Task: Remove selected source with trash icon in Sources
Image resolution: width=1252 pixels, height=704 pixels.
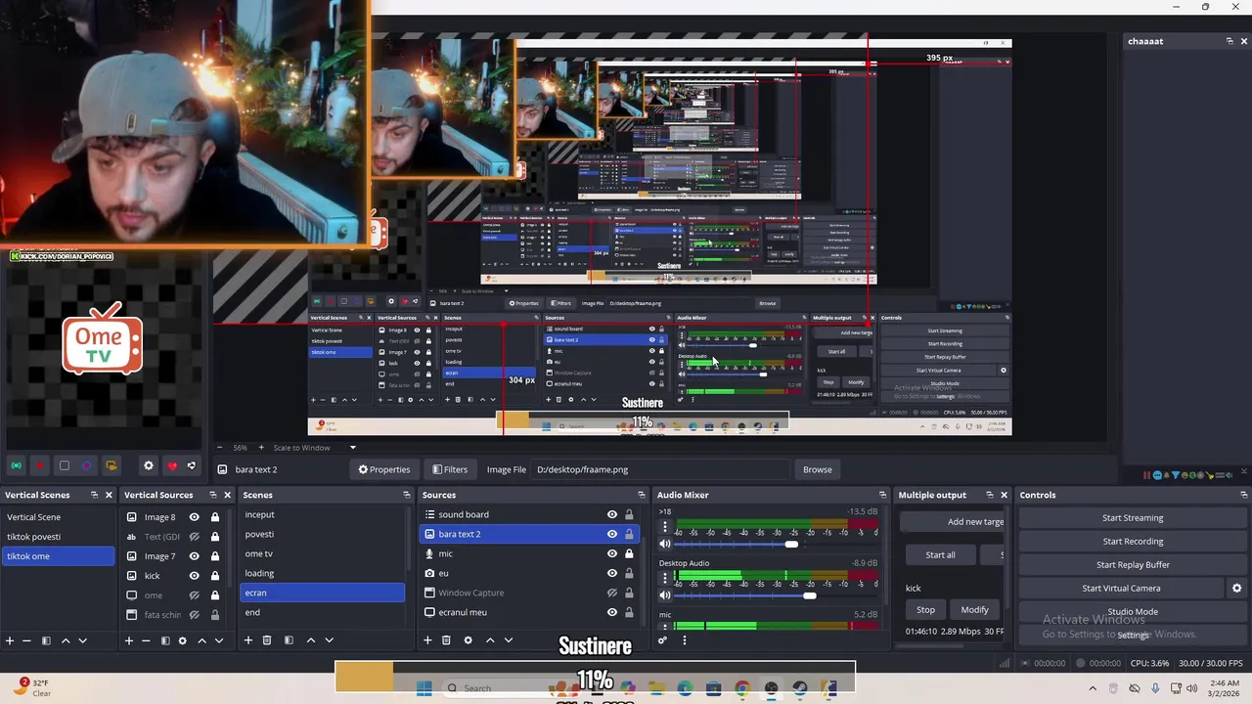Action: click(x=446, y=640)
